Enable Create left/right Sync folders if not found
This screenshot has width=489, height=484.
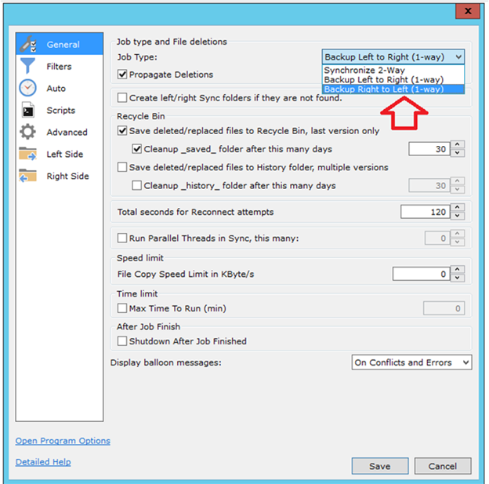click(x=122, y=98)
